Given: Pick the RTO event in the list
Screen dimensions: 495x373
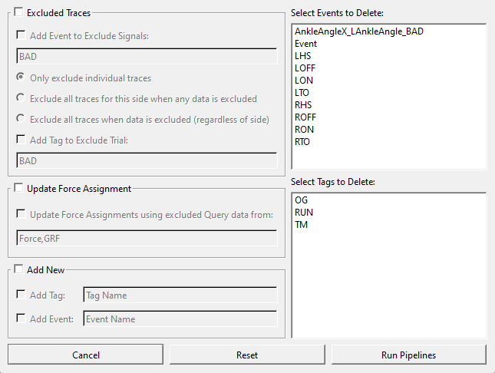Looking at the screenshot, I should click(x=302, y=142).
